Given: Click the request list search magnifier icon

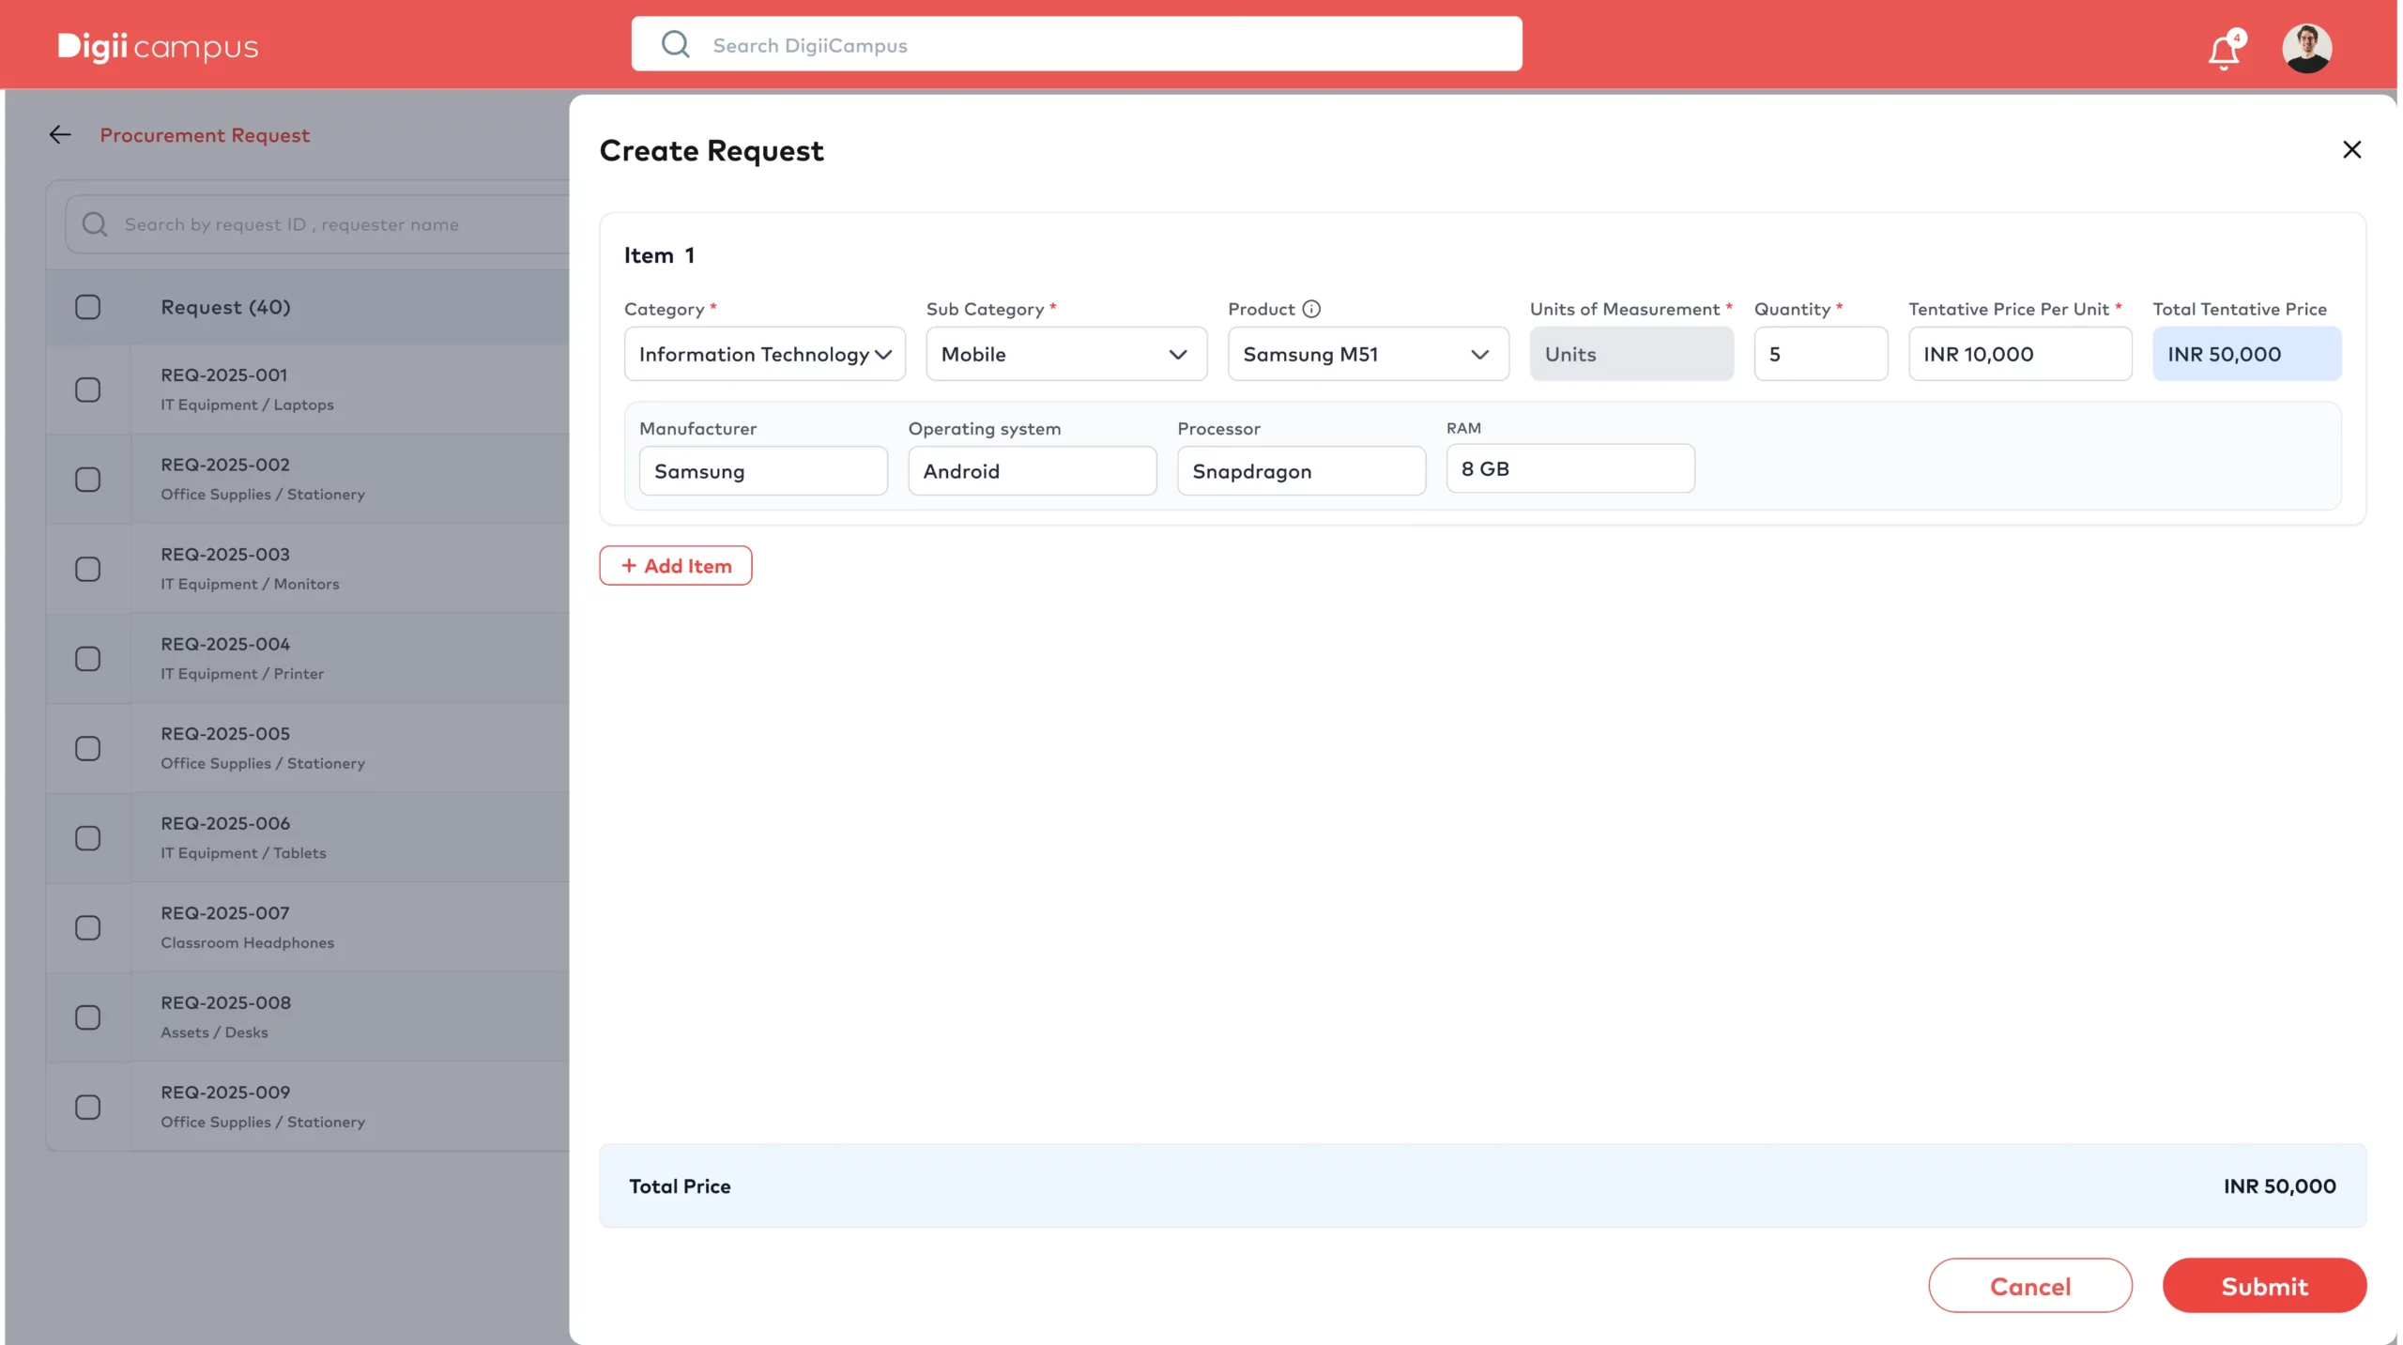Looking at the screenshot, I should click(95, 224).
